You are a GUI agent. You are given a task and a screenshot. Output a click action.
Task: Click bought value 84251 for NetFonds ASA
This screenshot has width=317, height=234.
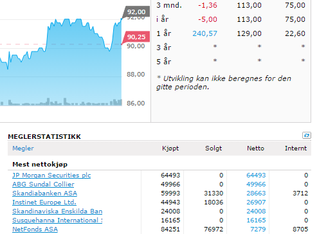point(170,230)
